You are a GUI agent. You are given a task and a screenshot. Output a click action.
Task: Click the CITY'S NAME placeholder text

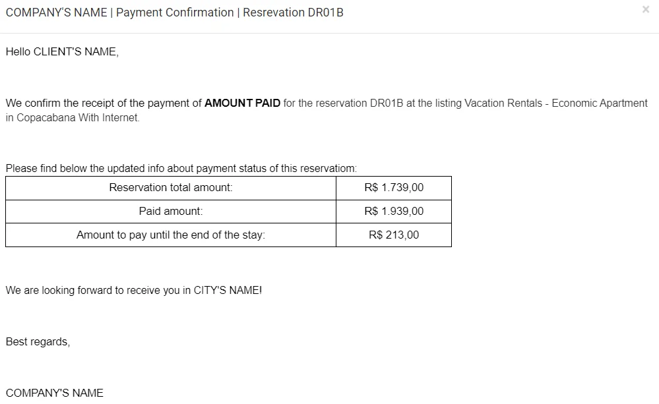pos(226,290)
